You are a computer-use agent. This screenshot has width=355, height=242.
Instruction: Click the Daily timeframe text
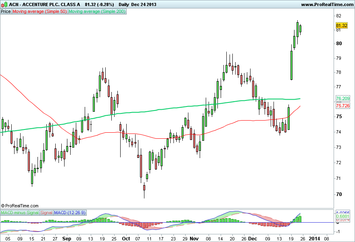click(x=123, y=4)
